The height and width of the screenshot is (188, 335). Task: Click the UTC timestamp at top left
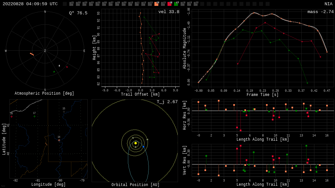point(30,4)
